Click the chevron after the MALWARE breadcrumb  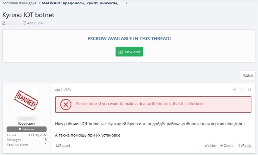tap(126, 3)
